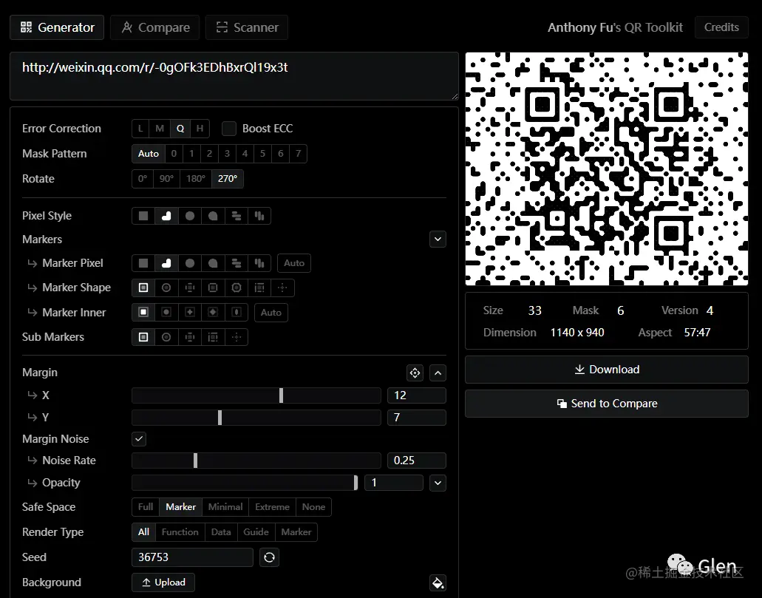Choose dot Marker Pixel icon
The image size is (762, 598).
[x=190, y=263]
